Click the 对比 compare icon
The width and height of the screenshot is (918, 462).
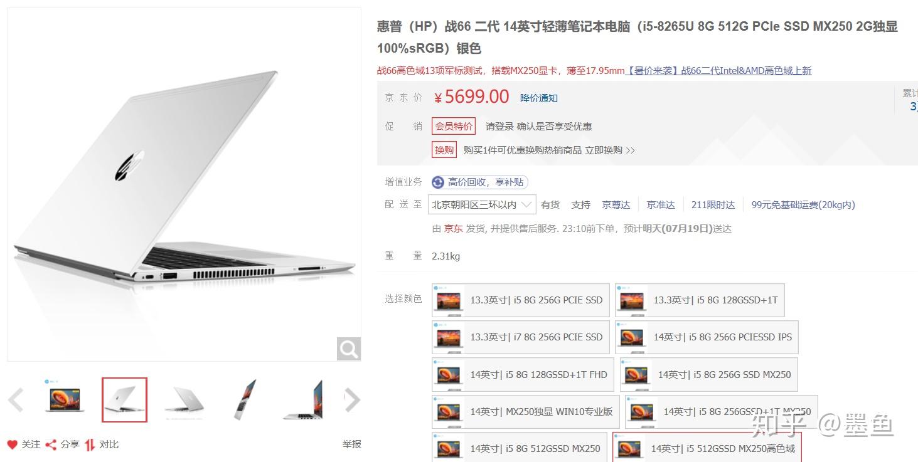click(x=90, y=444)
